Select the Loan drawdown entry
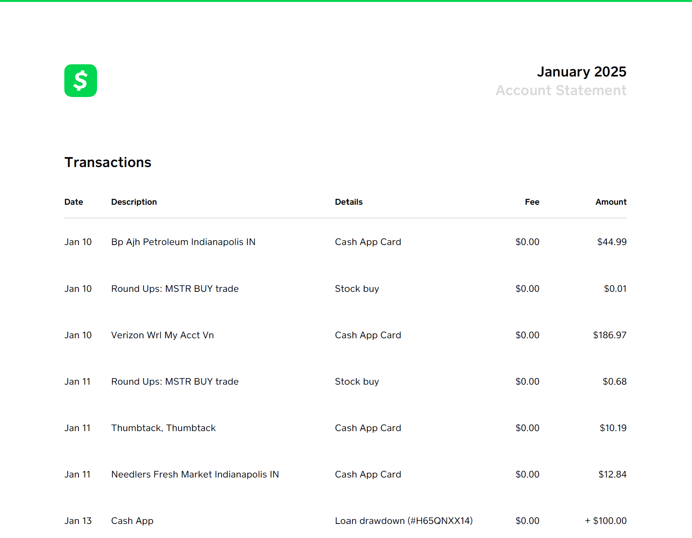 coord(403,521)
